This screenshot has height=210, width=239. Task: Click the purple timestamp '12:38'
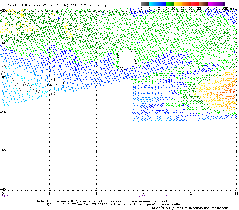point(141,196)
